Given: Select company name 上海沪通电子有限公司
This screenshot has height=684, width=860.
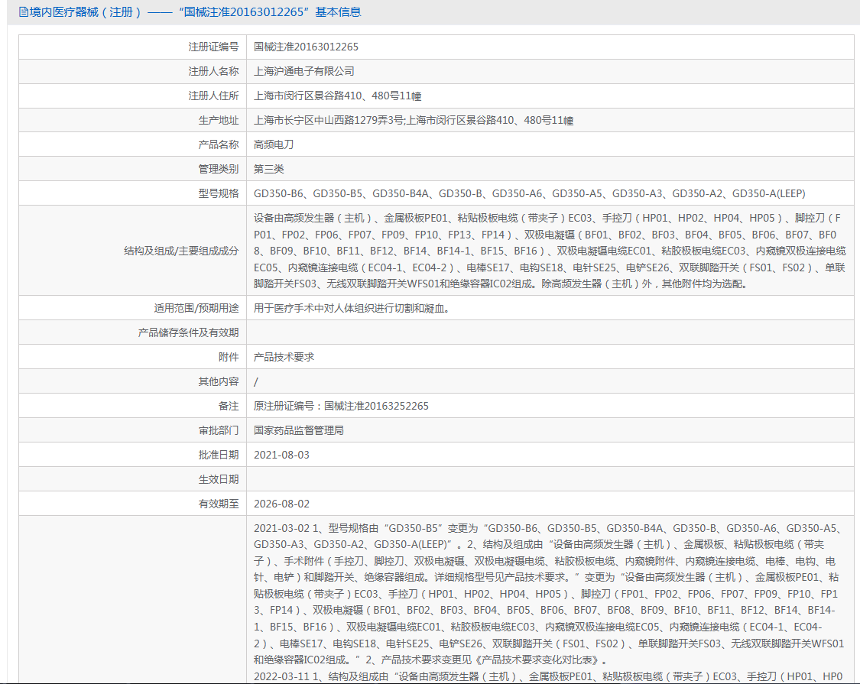Looking at the screenshot, I should 303,71.
